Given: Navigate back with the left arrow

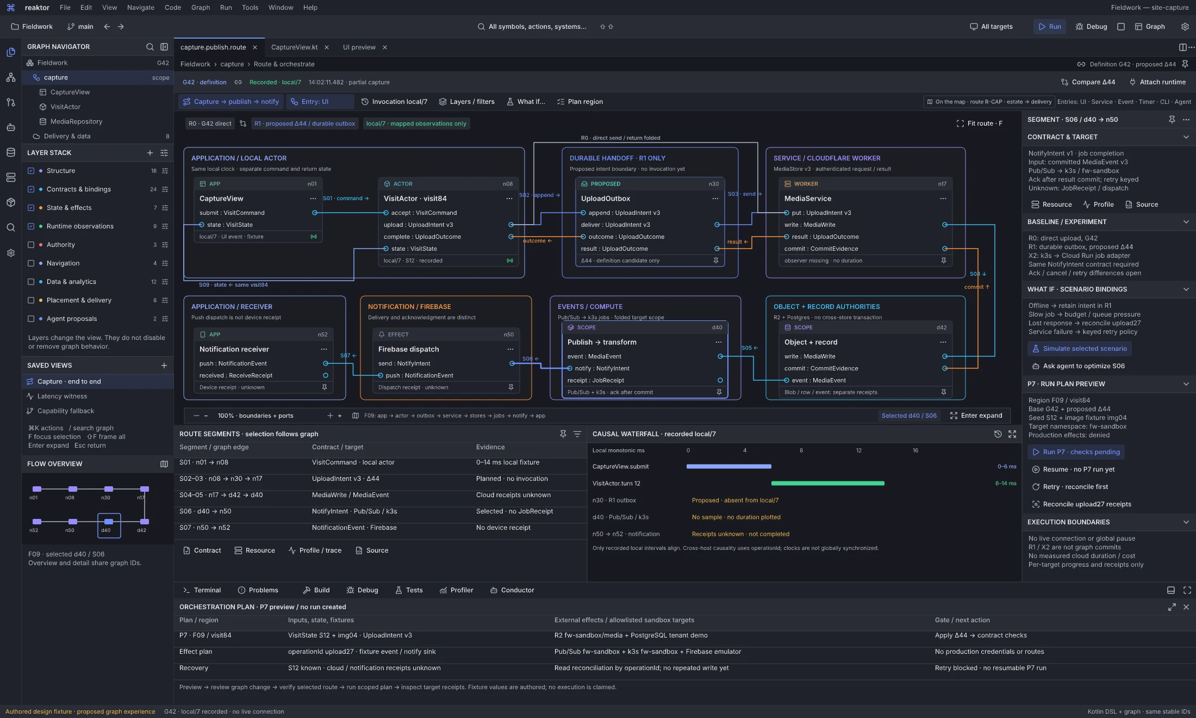Looking at the screenshot, I should click(107, 27).
